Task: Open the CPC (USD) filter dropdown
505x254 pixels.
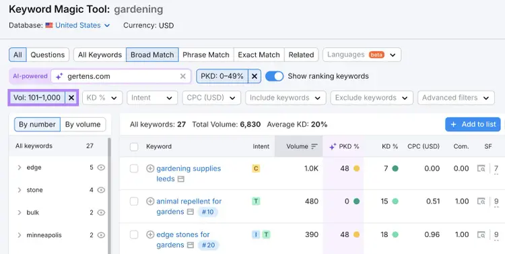Action: coord(211,98)
